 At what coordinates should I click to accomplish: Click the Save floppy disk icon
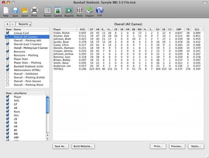[15, 10]
